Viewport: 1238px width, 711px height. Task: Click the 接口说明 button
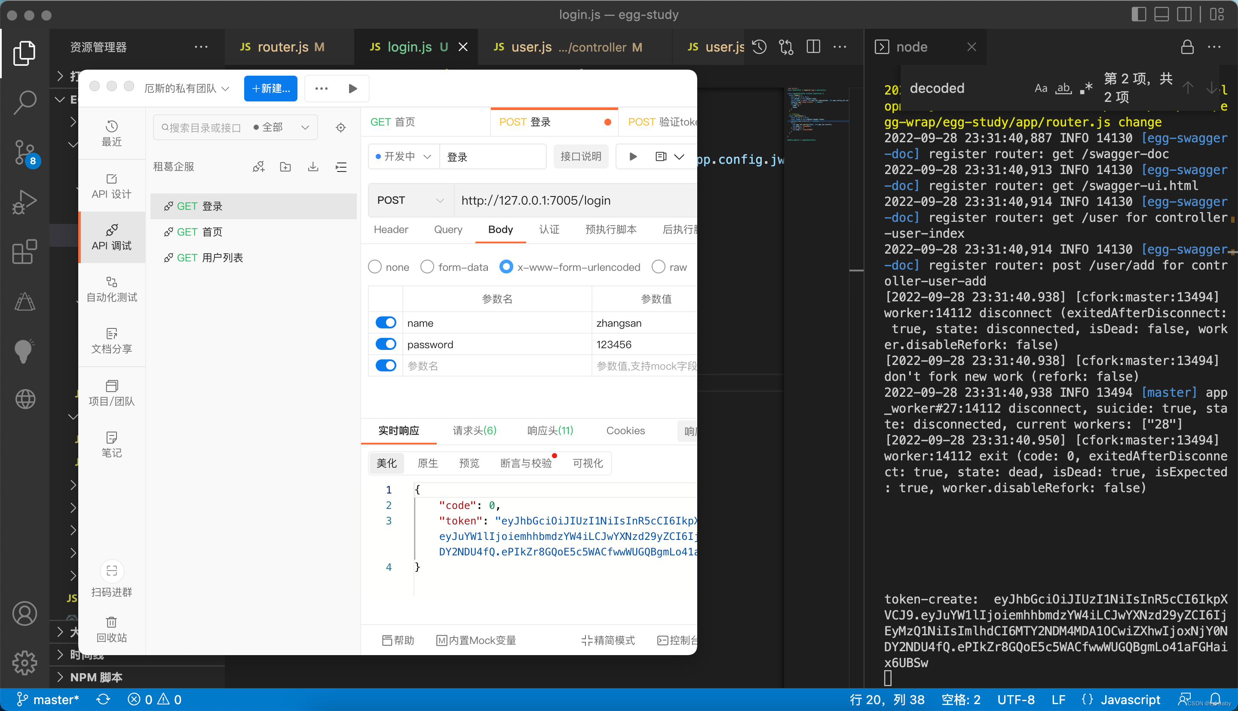580,156
